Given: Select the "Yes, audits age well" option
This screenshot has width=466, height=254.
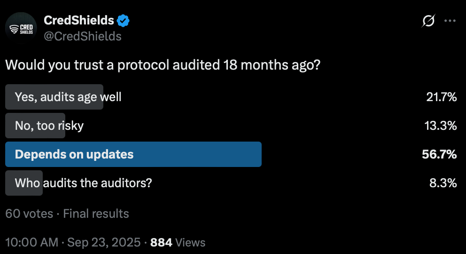Looking at the screenshot, I should tap(68, 97).
